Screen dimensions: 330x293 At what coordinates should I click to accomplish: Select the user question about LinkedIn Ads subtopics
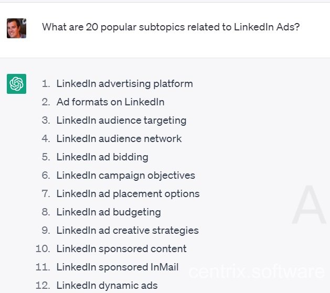(171, 27)
